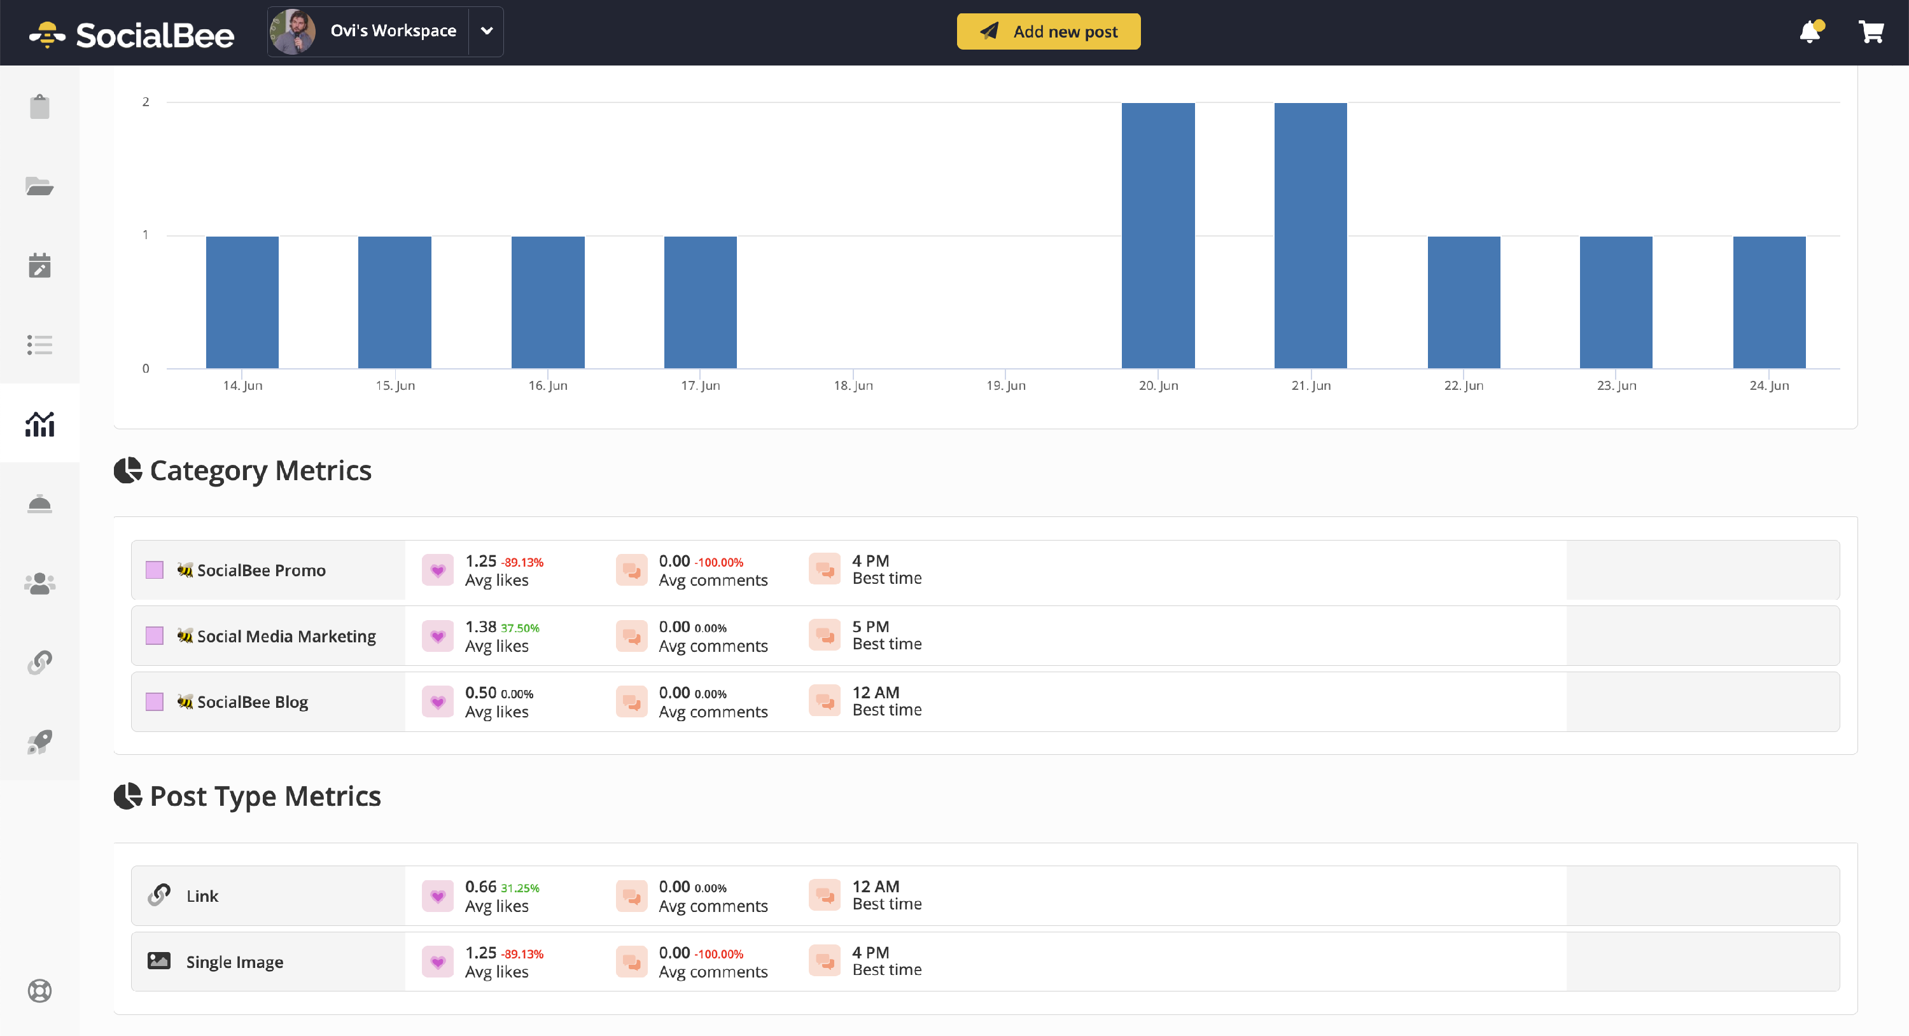Click the SocialBee Promo color swatch
This screenshot has height=1036, width=1909.
pos(154,569)
